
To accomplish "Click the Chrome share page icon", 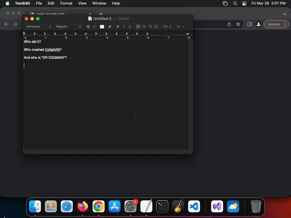I will click(229, 24).
